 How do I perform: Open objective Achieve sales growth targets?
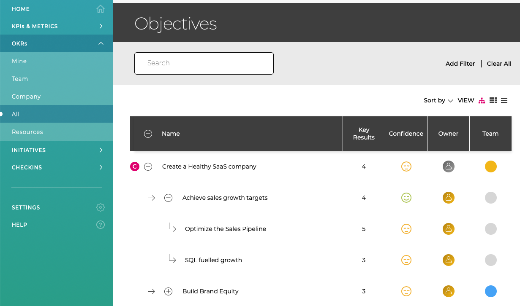[x=225, y=198]
